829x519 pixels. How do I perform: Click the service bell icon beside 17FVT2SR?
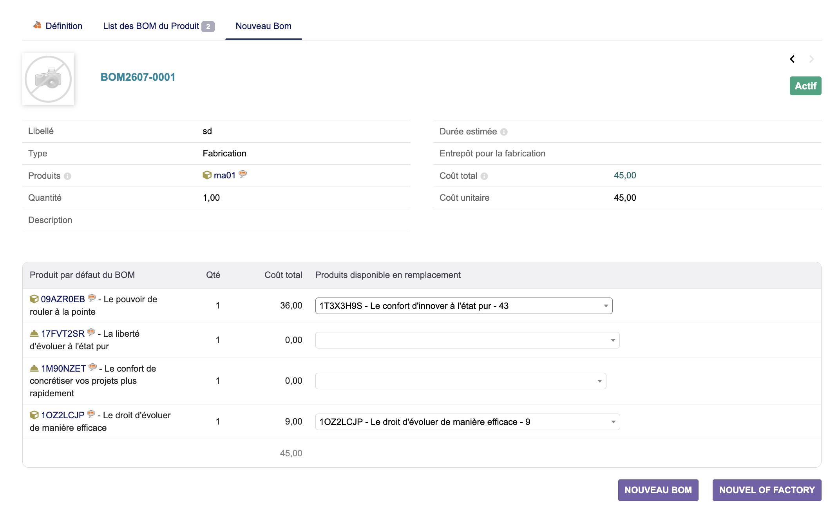34,334
